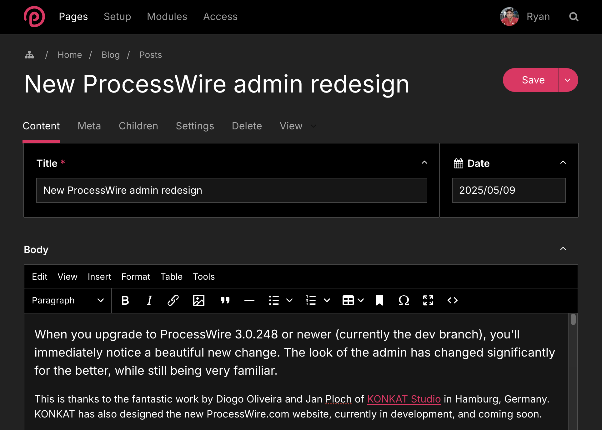Click the insert image icon

198,300
